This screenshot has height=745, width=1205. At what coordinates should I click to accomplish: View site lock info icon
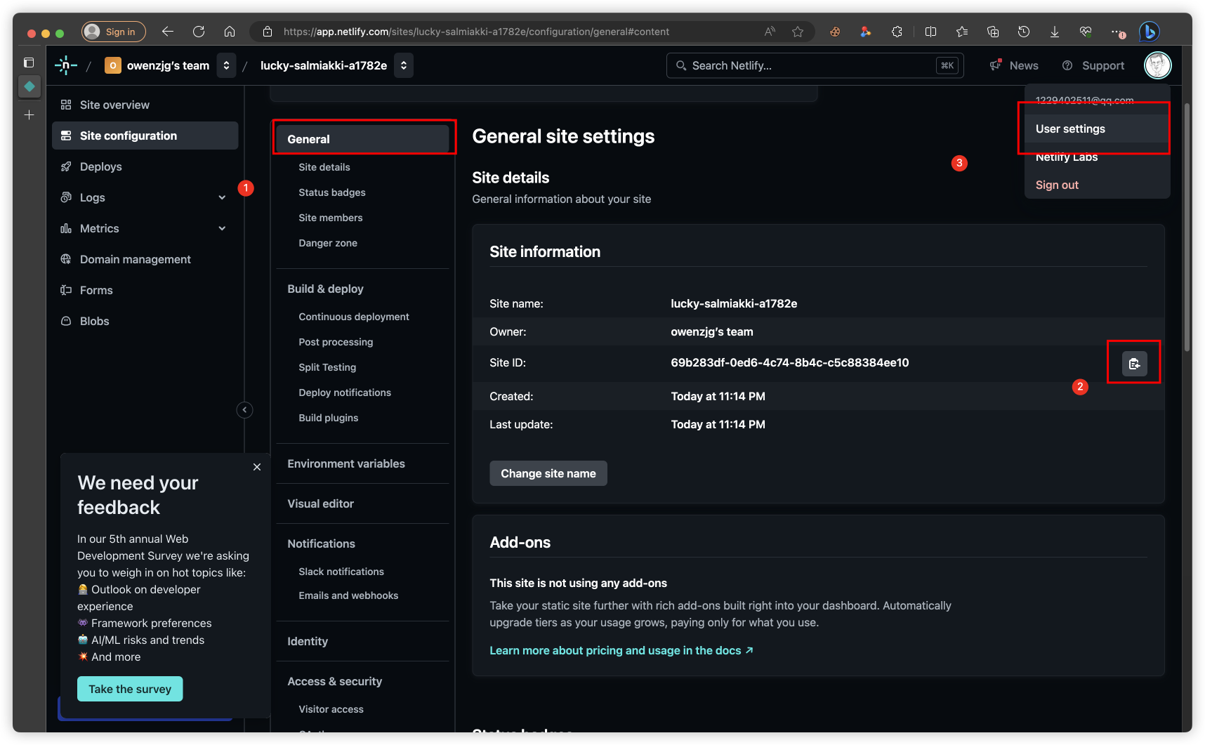[x=267, y=32]
